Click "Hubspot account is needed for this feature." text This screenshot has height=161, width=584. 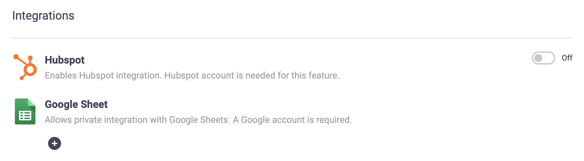coord(252,76)
